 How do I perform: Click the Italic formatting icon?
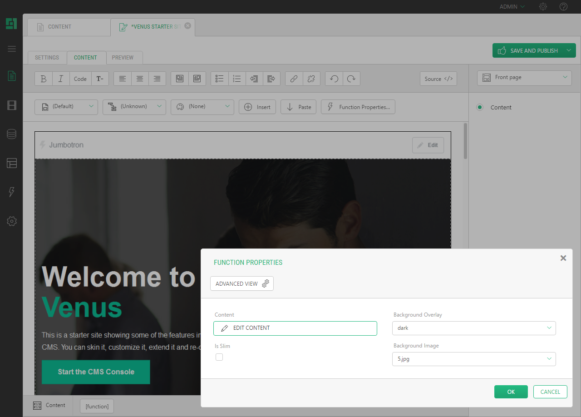click(61, 79)
